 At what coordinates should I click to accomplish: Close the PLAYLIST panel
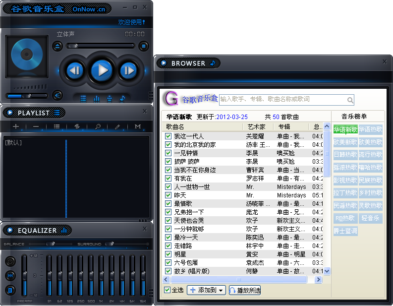pyautogui.click(x=145, y=111)
